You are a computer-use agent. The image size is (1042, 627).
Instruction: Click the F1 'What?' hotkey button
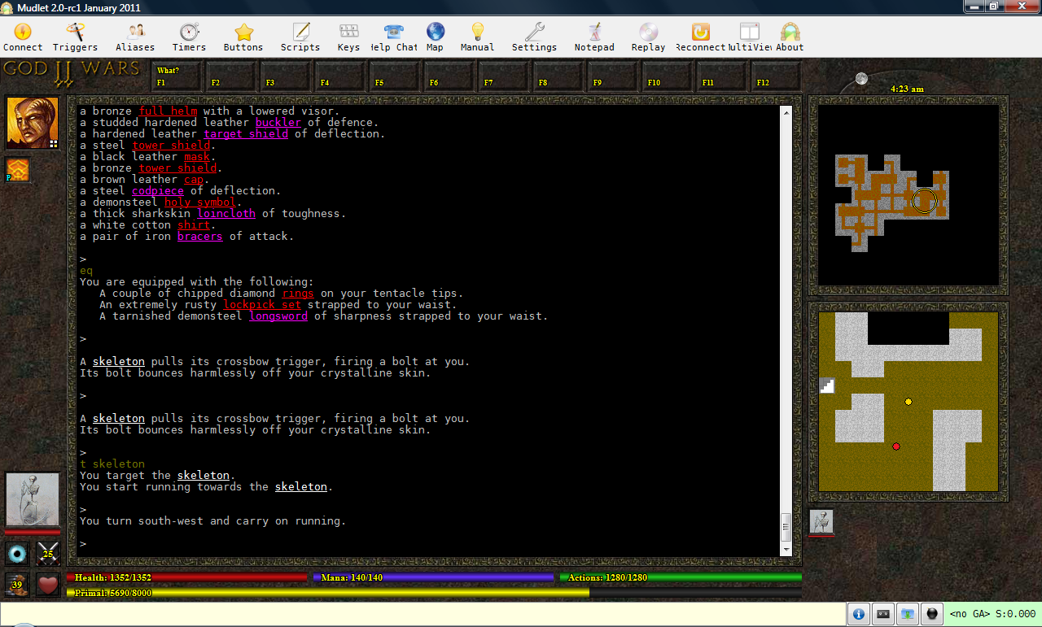pyautogui.click(x=177, y=76)
